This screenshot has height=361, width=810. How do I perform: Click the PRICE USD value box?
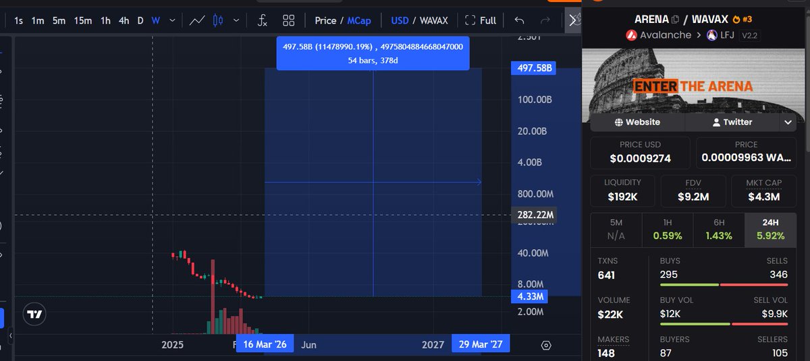point(641,153)
